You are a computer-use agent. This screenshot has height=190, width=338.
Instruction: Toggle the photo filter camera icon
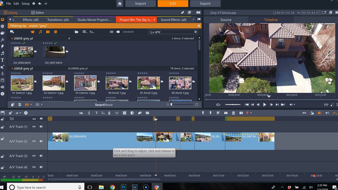tap(48, 32)
